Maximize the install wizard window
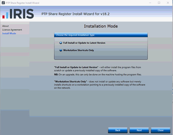The image size is (173, 135). pos(159,3)
